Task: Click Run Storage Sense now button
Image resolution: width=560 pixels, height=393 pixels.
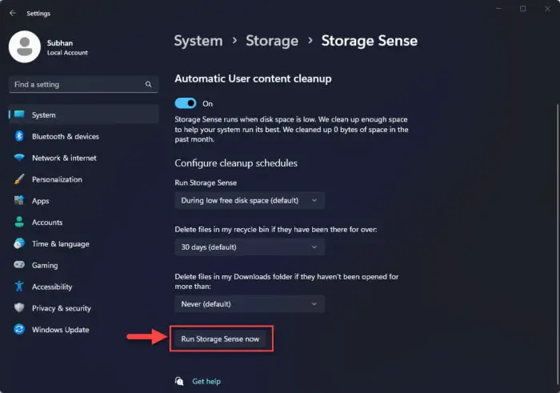Action: 220,339
